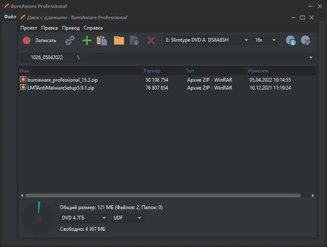Click date 05.04.2022 10:14:55
This screenshot has height=247, width=327.
[x=270, y=80]
